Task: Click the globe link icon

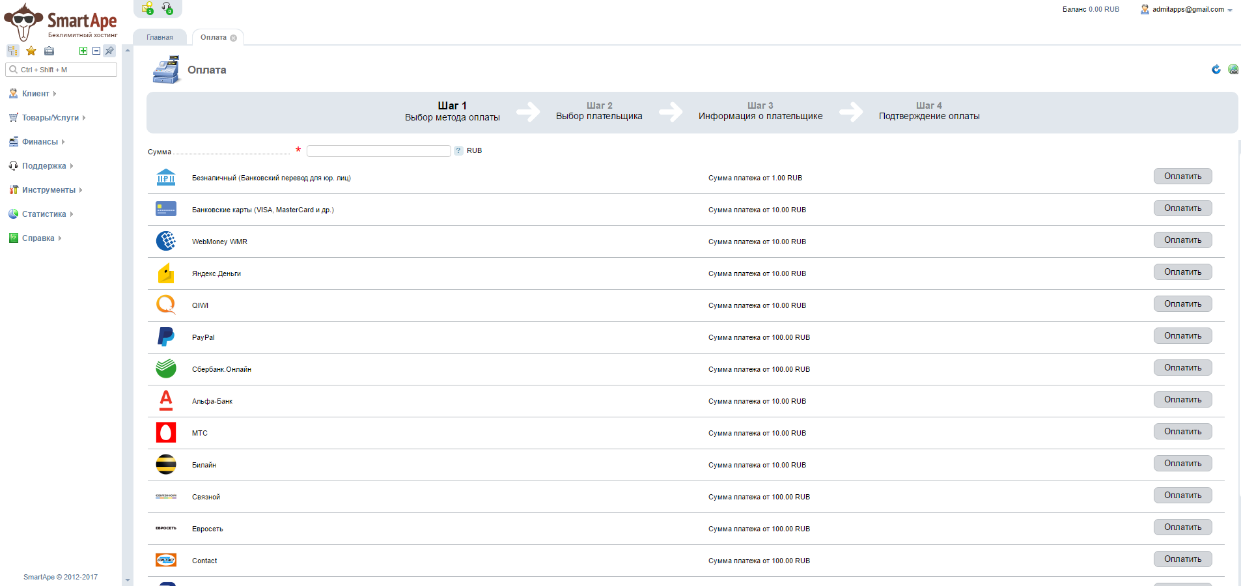Action: [1233, 69]
